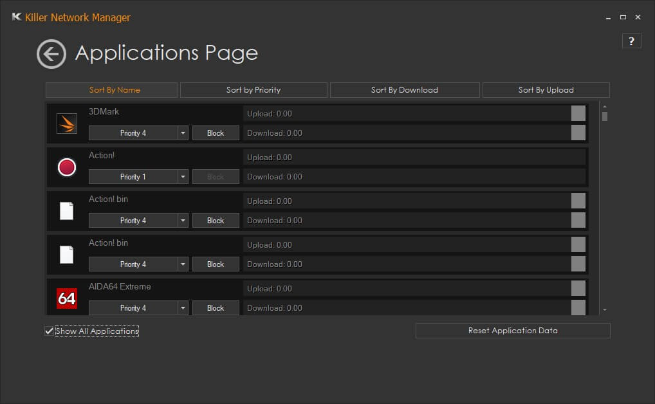Image resolution: width=655 pixels, height=404 pixels.
Task: Open the 3DMark Priority 4 dropdown
Action: pos(183,133)
